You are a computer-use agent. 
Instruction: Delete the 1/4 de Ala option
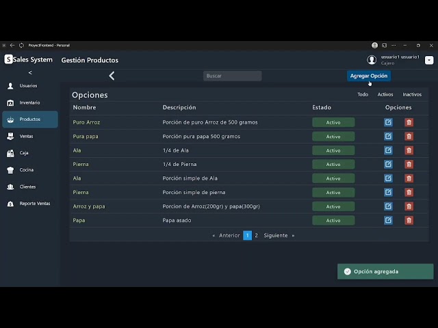click(x=409, y=150)
